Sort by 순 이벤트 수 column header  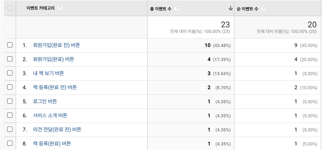coord(247,9)
